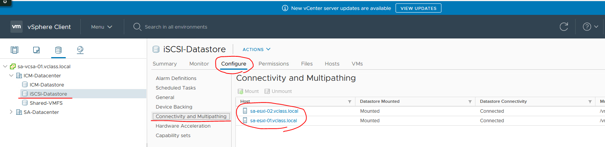Open the Datastore Connectivity column filter icon

pos(590,102)
